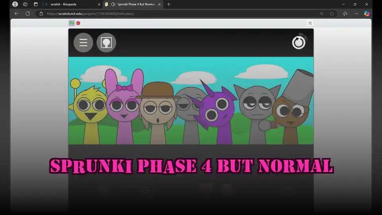Click the browser back arrow
382x215 pixels.
[x=17, y=14]
